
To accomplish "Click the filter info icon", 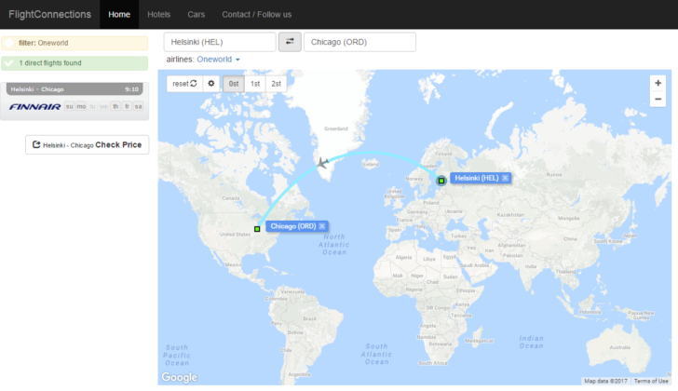I will point(9,43).
